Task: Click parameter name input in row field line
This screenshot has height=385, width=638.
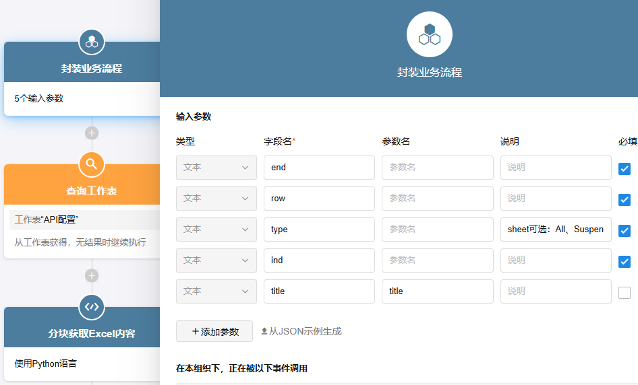Action: 437,199
